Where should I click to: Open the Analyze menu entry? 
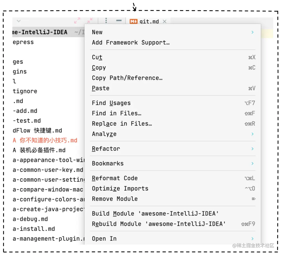pyautogui.click(x=173, y=134)
